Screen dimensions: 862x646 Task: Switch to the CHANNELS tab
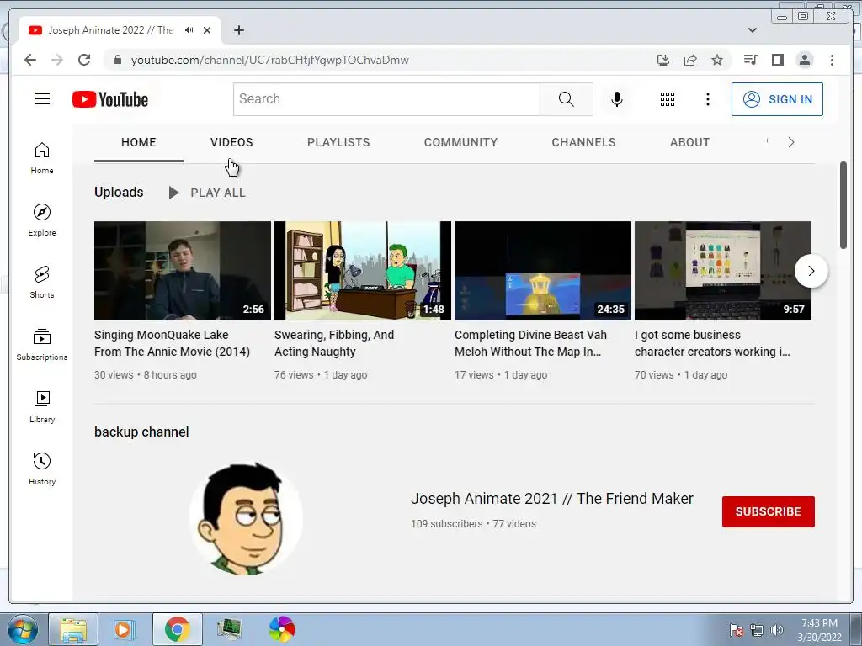[x=584, y=142]
